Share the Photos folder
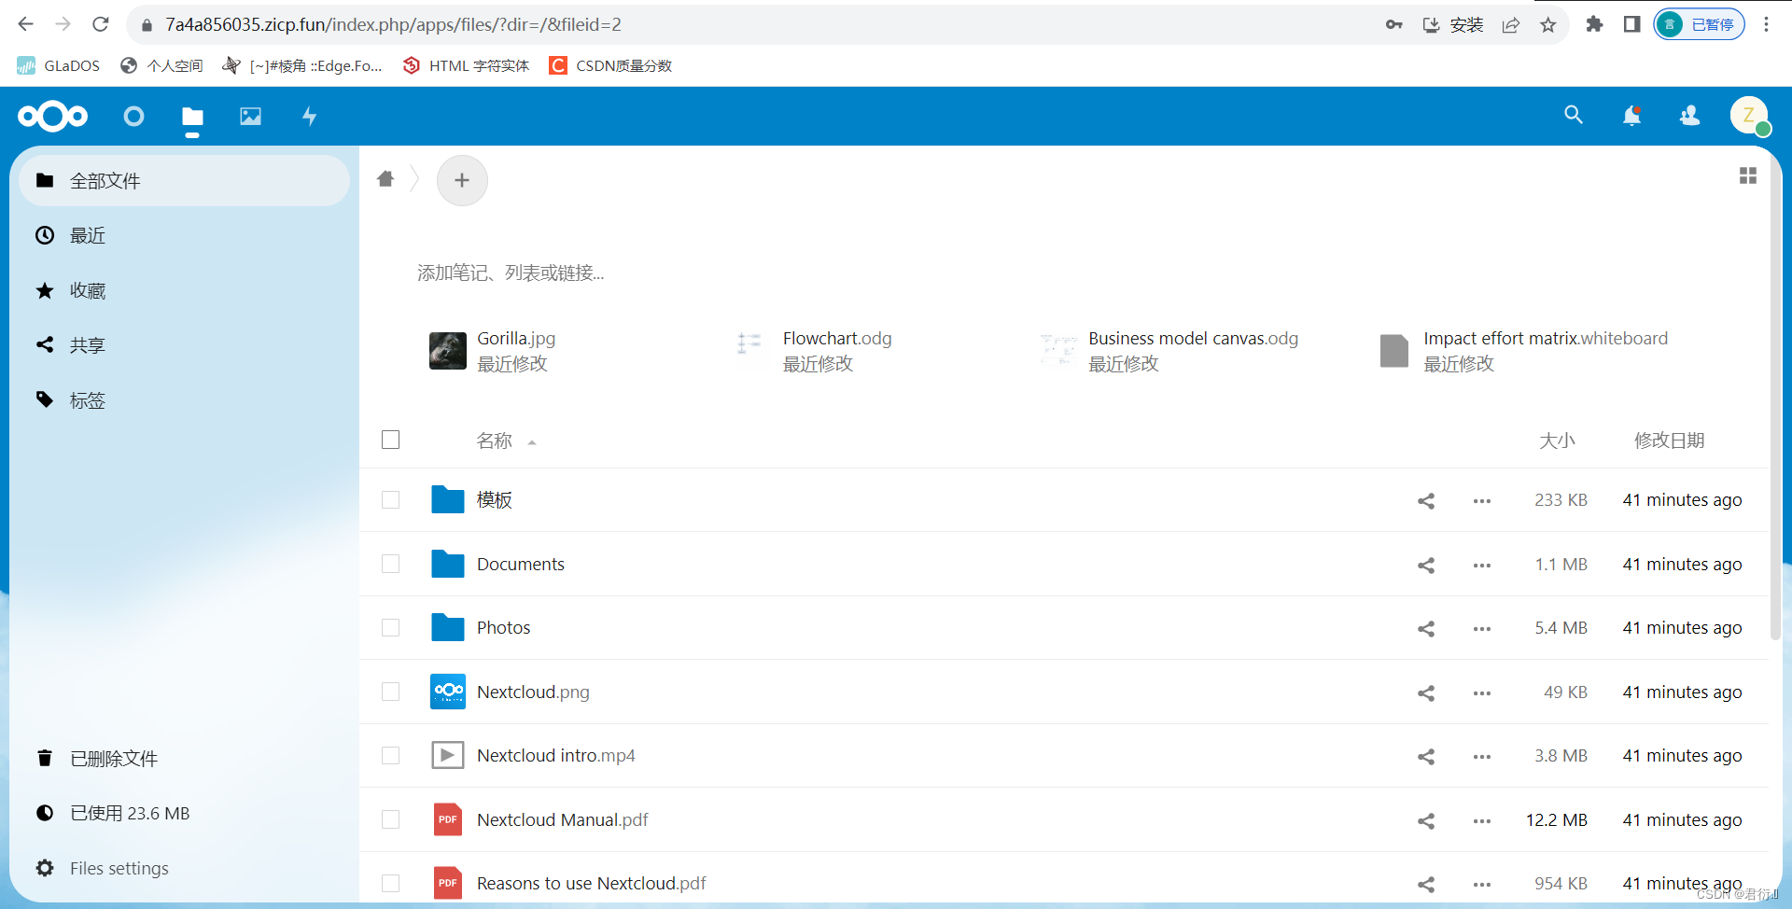The width and height of the screenshot is (1792, 909). click(1426, 629)
